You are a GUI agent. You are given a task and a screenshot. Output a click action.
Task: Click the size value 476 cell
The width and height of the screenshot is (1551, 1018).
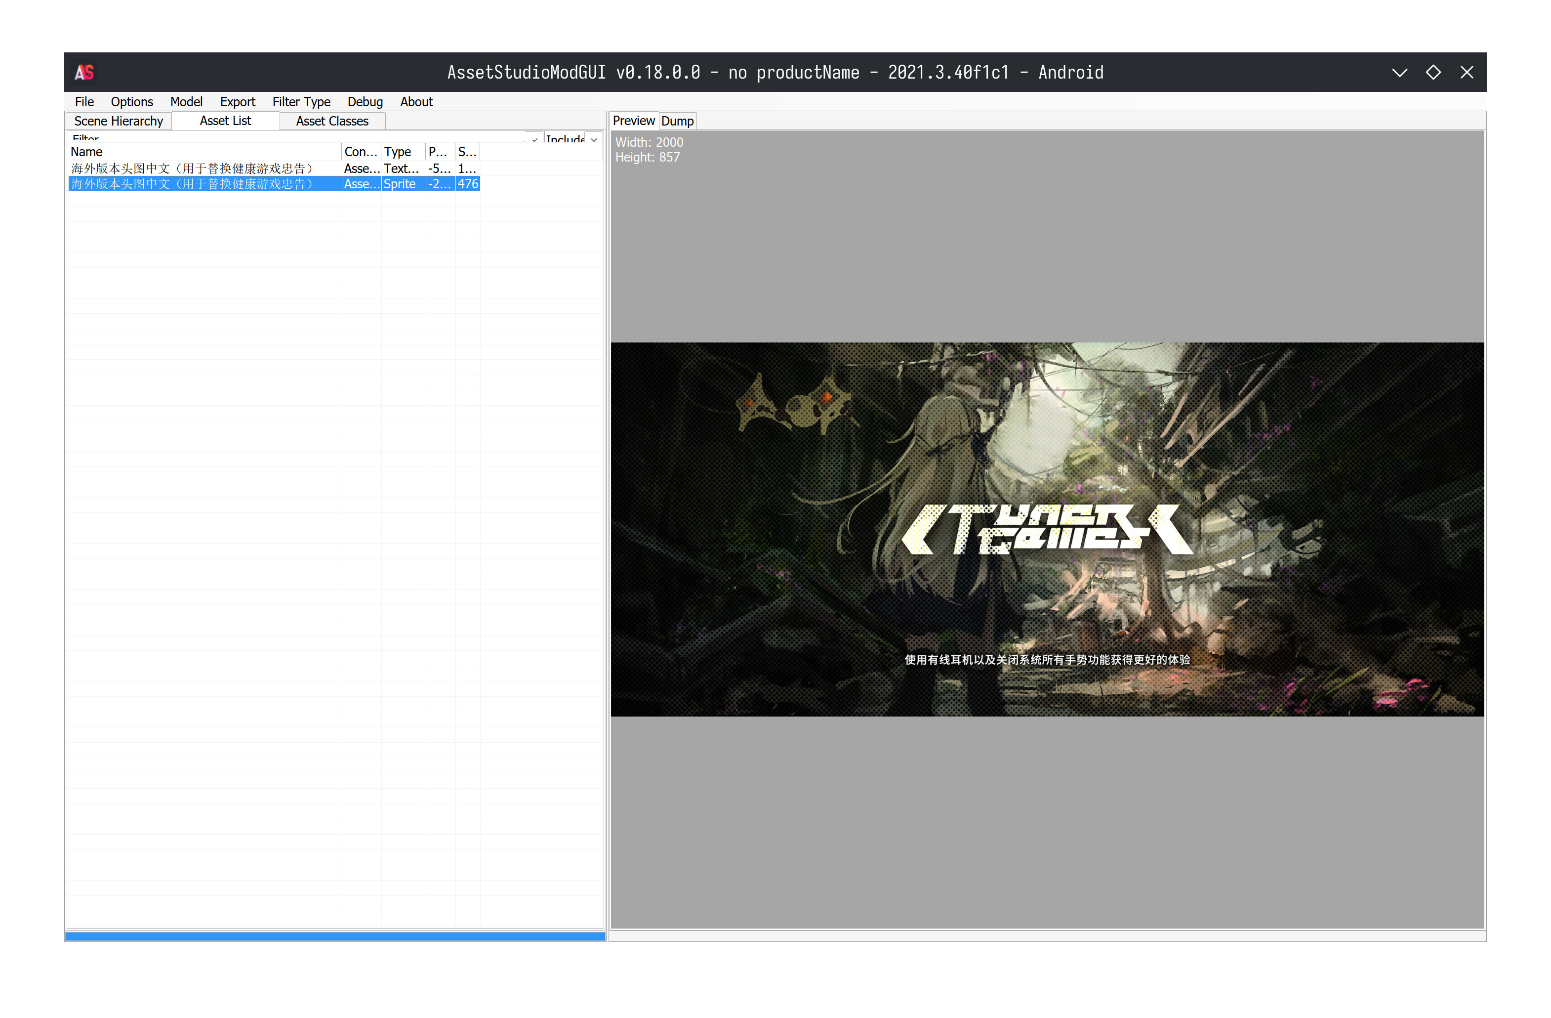pyautogui.click(x=467, y=184)
